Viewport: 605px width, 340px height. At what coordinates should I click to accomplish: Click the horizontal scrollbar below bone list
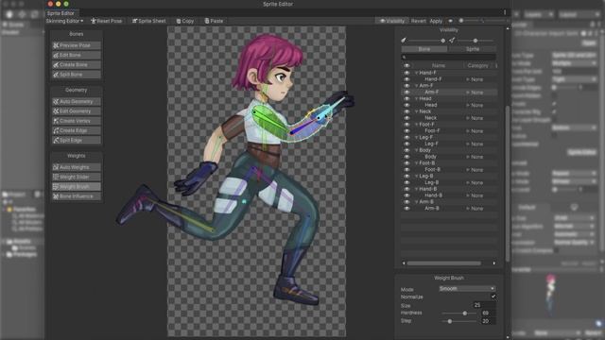(x=444, y=263)
